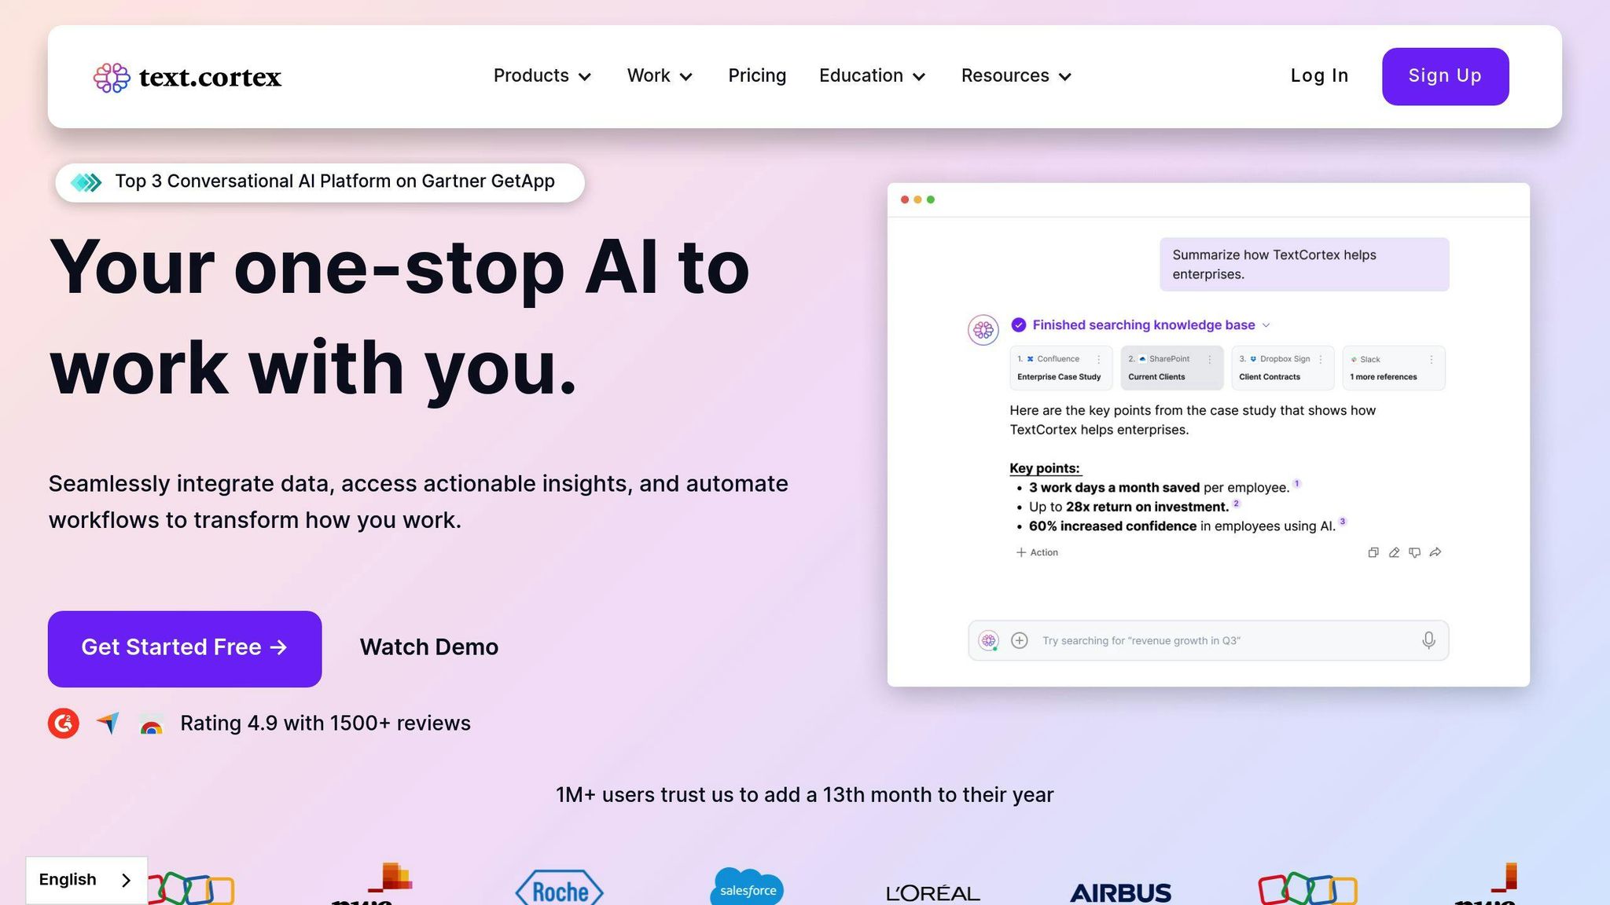This screenshot has height=905, width=1610.
Task: Click the copy icon under the AI response
Action: point(1373,552)
